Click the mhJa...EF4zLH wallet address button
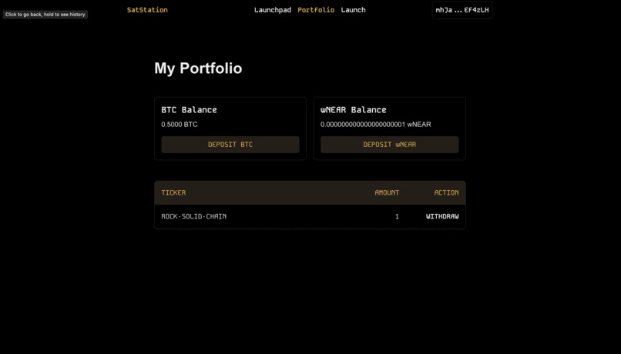This screenshot has width=621, height=354. [462, 10]
